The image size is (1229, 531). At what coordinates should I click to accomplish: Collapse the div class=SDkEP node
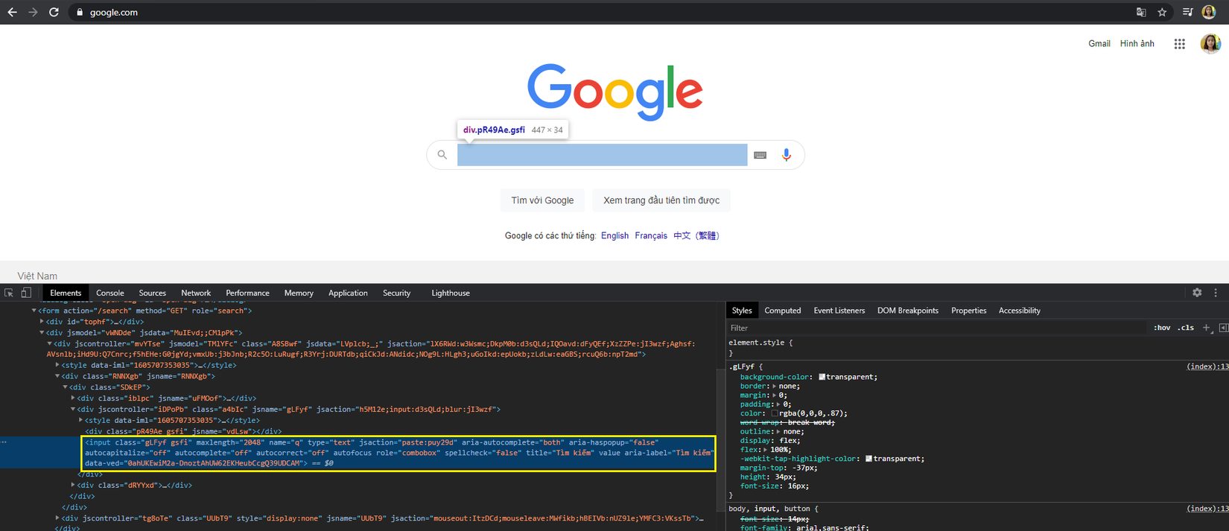coord(65,387)
